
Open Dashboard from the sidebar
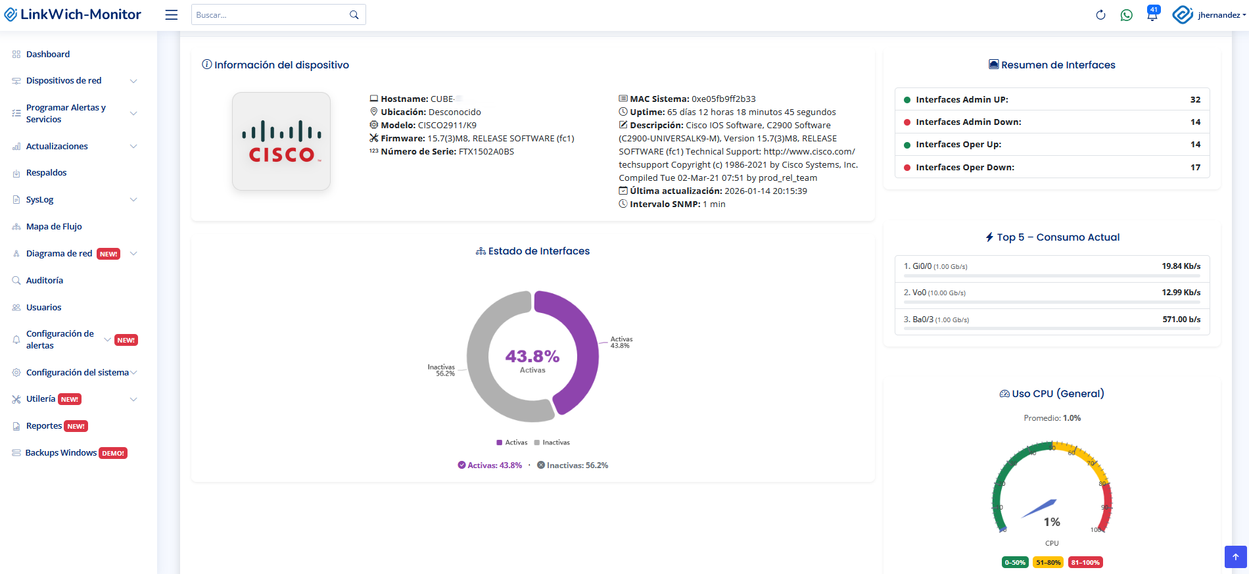pyautogui.click(x=47, y=55)
